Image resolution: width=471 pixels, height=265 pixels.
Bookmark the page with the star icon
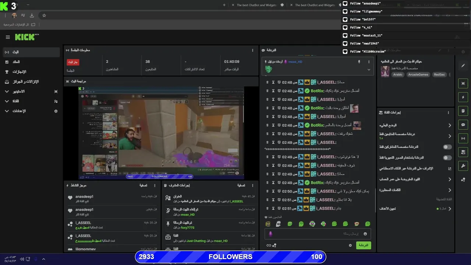44,15
